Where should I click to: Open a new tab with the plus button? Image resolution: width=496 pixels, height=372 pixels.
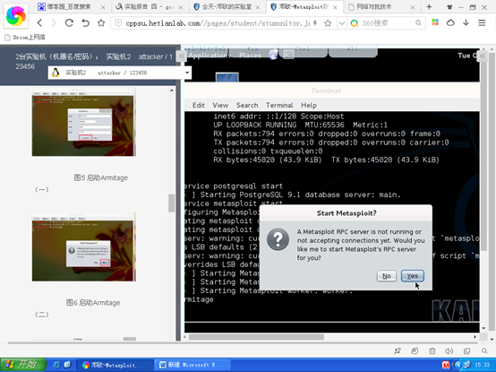[x=429, y=6]
